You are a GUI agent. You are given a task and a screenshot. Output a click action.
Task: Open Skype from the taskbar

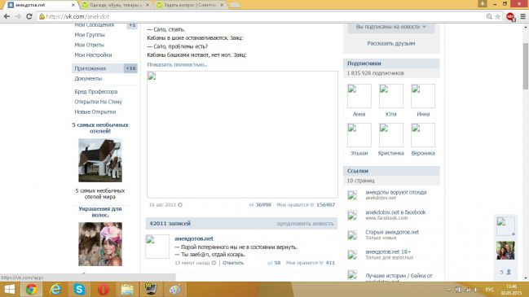tap(79, 289)
